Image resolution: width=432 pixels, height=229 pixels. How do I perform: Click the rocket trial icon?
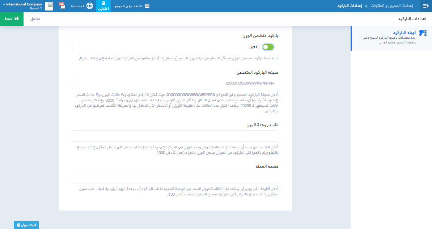[103, 3]
